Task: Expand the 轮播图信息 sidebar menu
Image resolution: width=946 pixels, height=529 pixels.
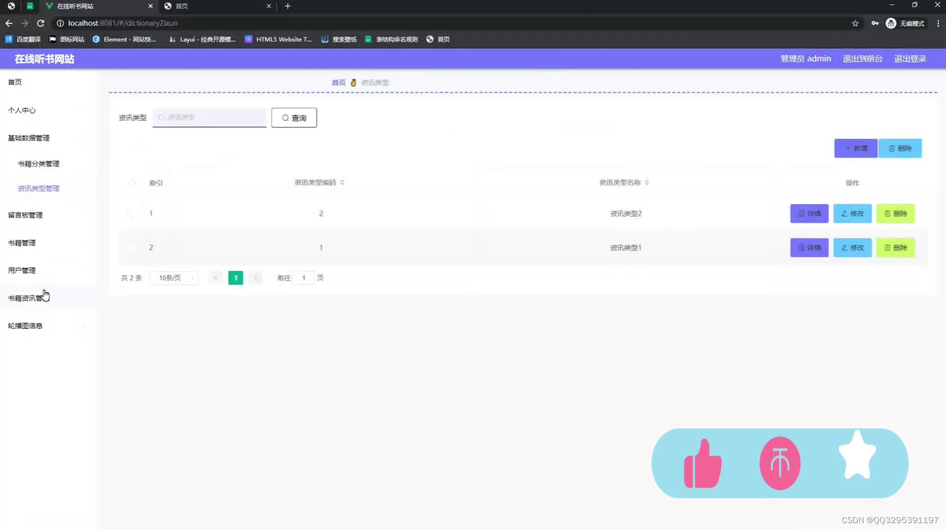Action: pyautogui.click(x=48, y=326)
